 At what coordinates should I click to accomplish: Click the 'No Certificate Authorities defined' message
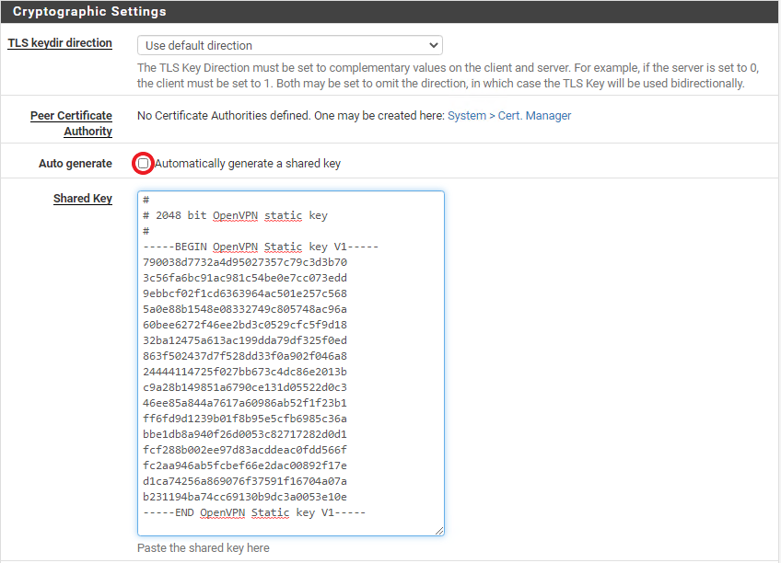pos(290,115)
